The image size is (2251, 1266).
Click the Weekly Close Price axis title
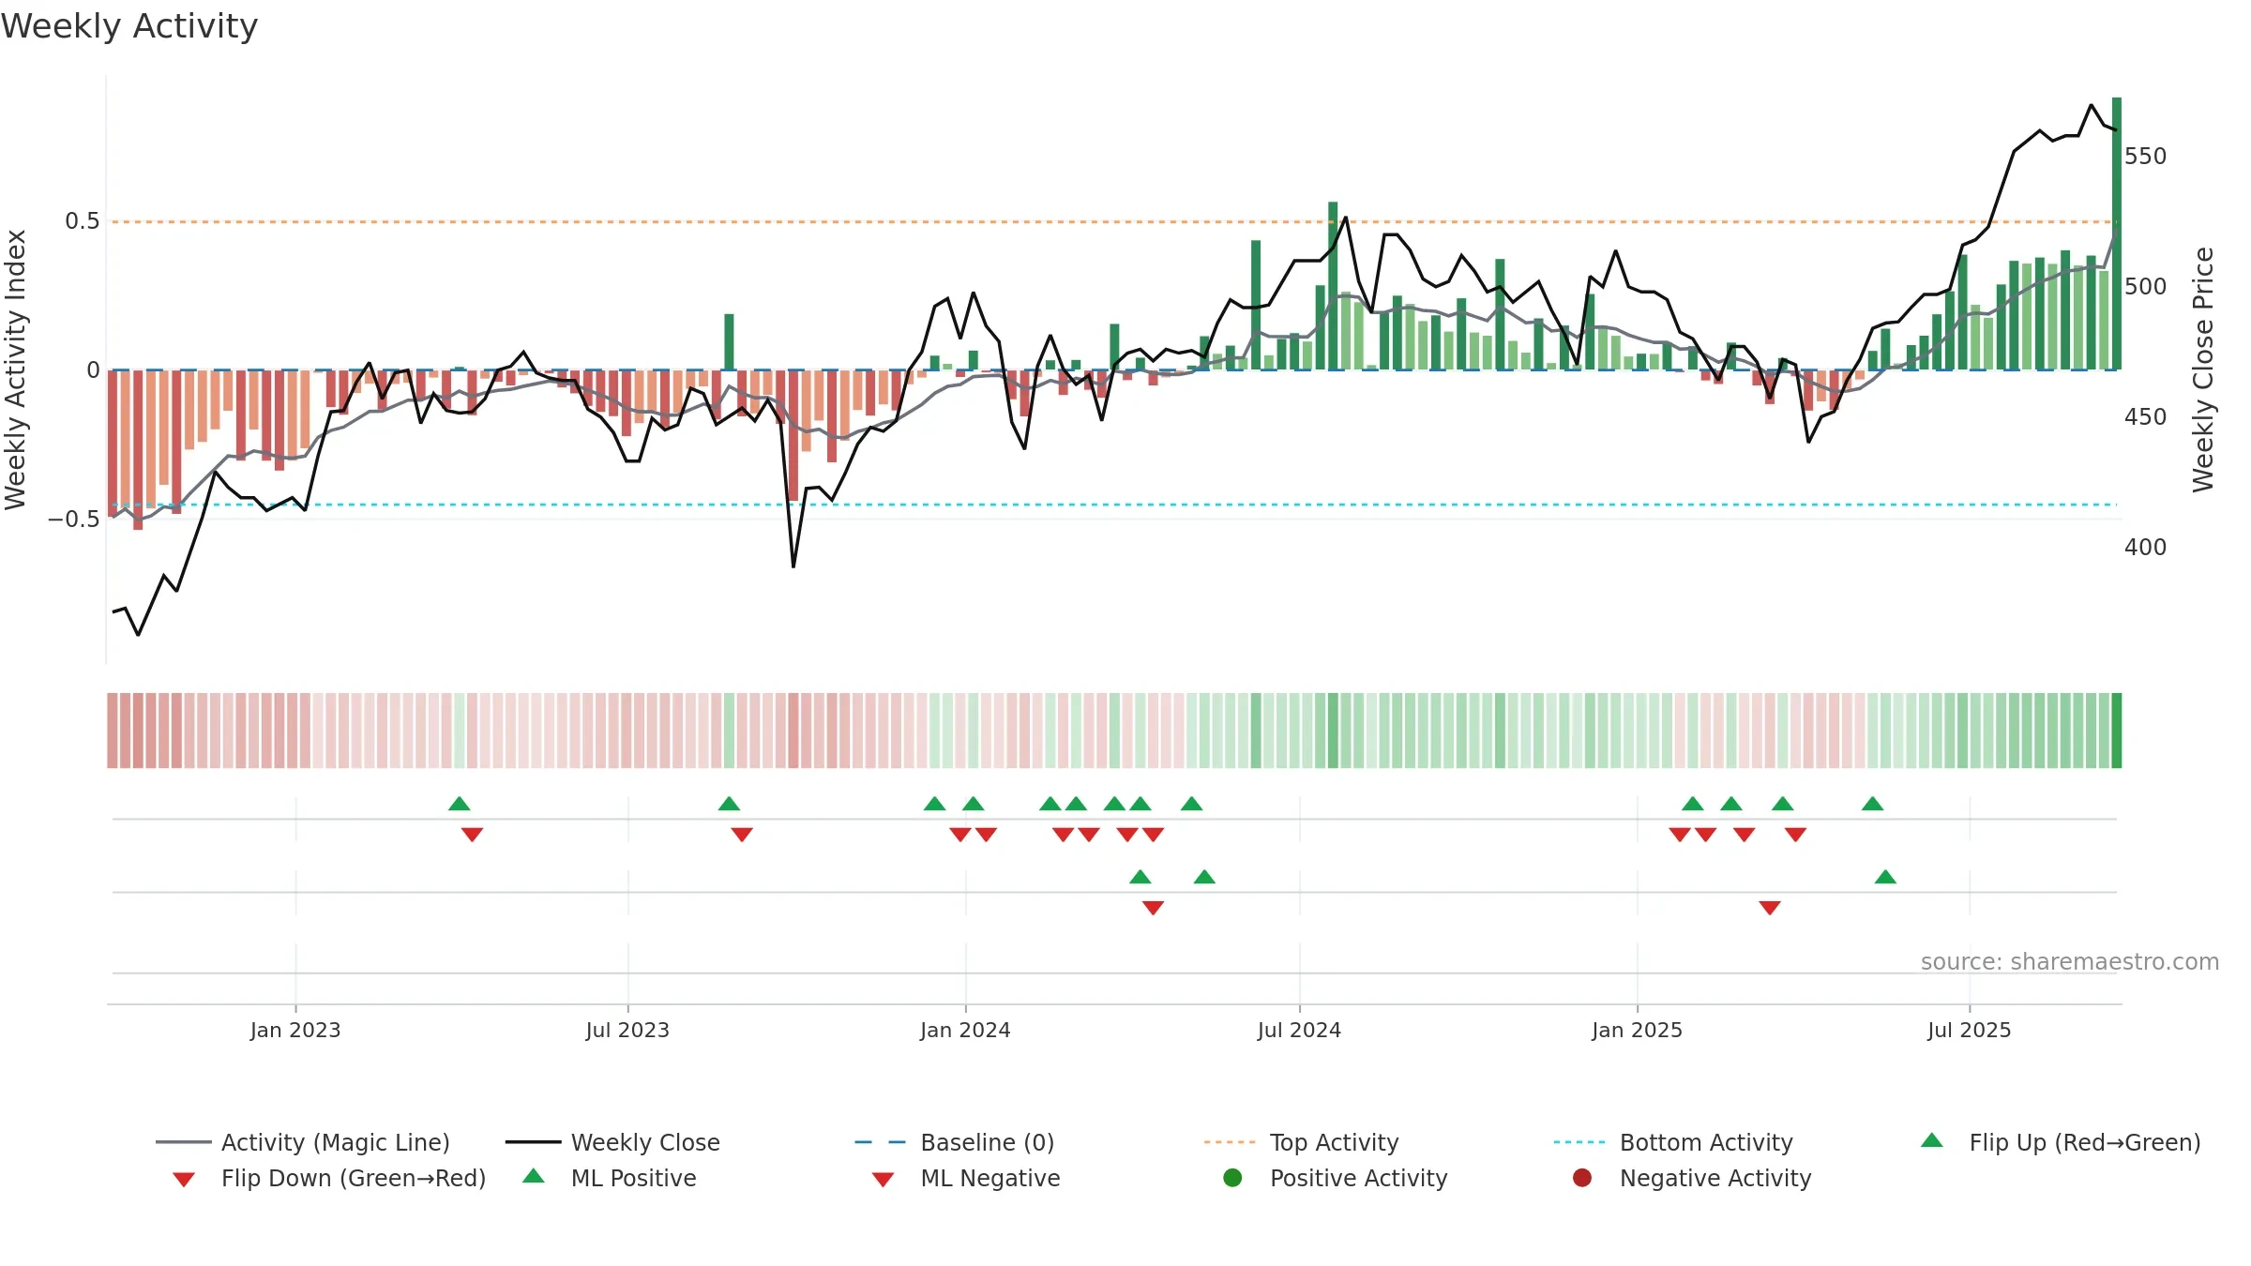click(x=2202, y=369)
